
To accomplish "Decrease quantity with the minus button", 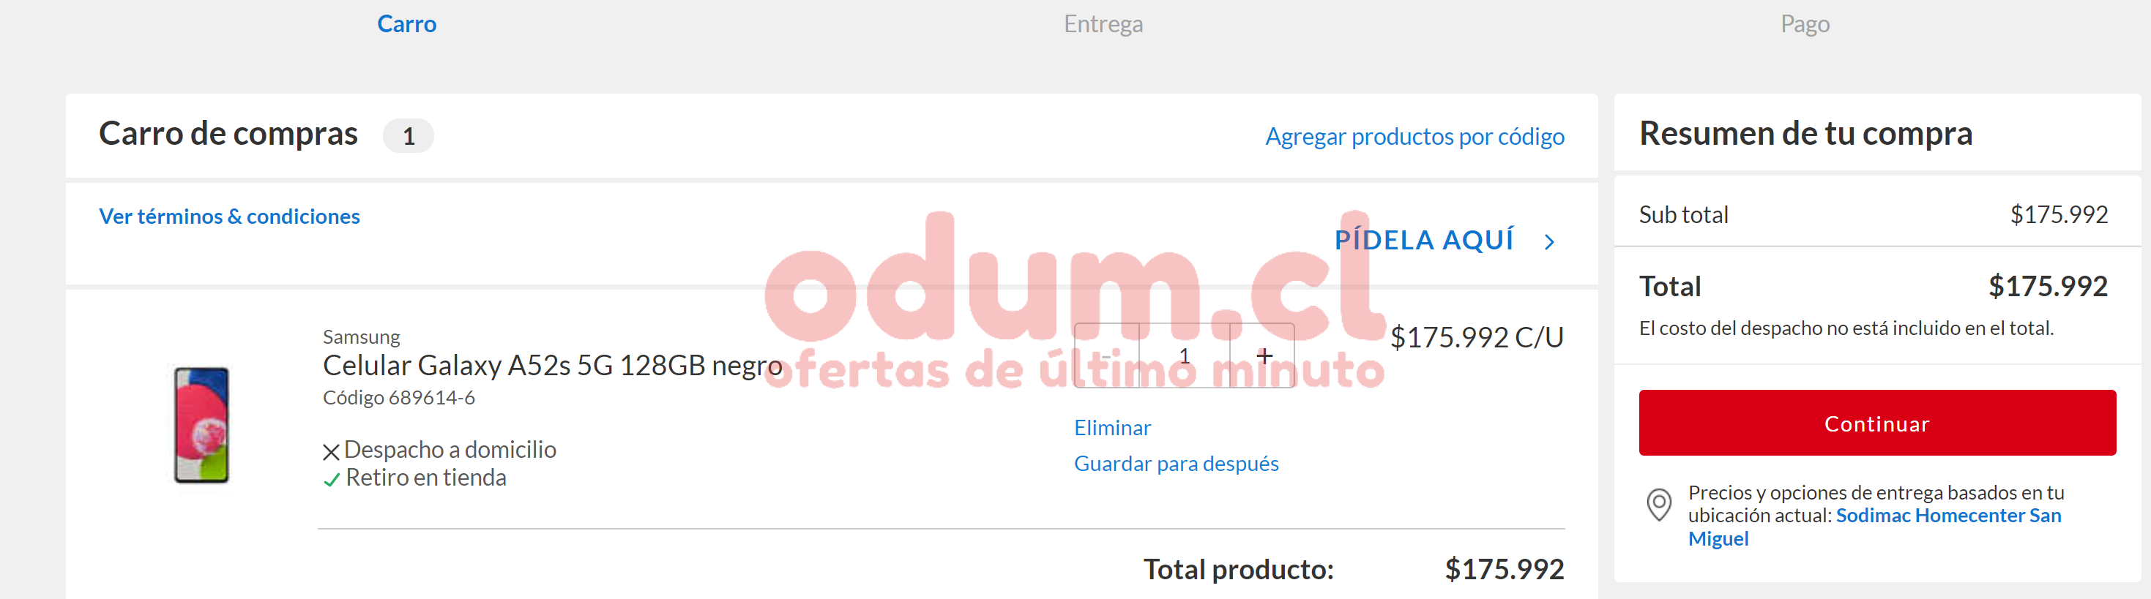I will [1106, 356].
